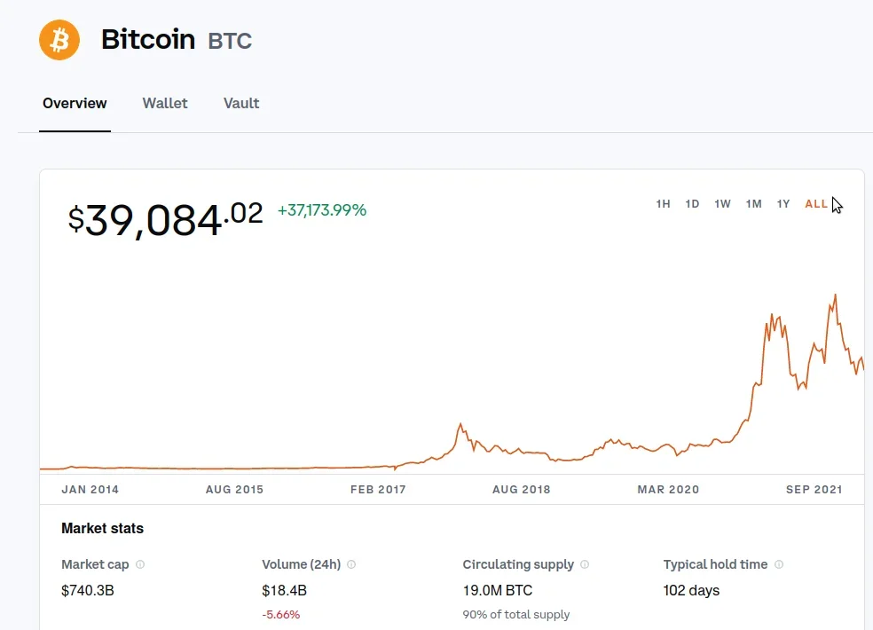This screenshot has height=630, width=873.
Task: Select the 1M chart range
Action: pyautogui.click(x=754, y=204)
